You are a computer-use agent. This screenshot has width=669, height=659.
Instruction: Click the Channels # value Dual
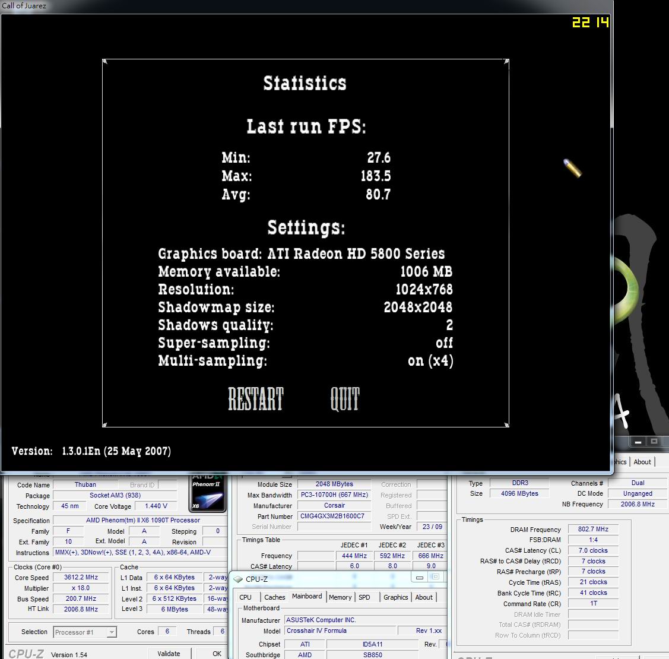638,483
